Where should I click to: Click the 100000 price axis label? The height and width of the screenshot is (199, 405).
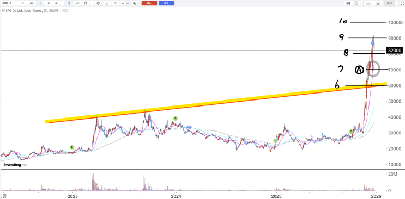[395, 23]
